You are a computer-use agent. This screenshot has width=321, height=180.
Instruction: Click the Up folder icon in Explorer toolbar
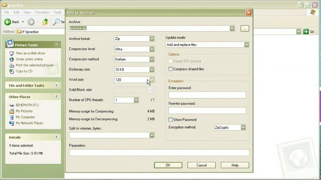click(x=46, y=21)
